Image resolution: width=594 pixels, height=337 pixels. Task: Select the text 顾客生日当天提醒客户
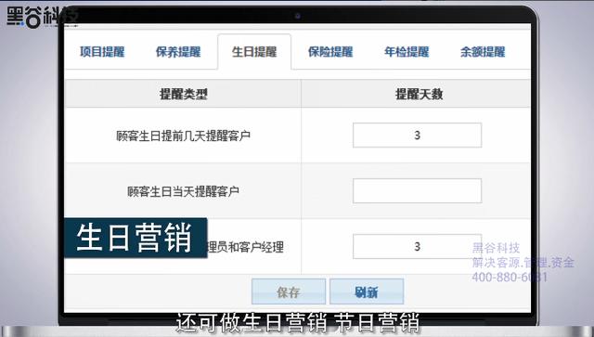point(184,191)
